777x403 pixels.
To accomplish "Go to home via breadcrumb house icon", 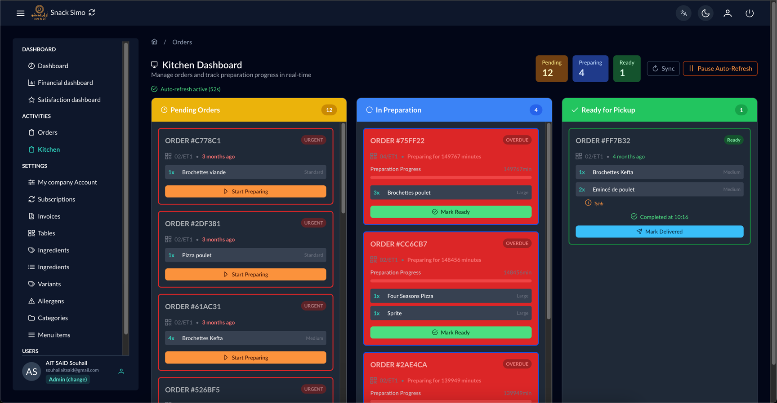I will [x=154, y=42].
